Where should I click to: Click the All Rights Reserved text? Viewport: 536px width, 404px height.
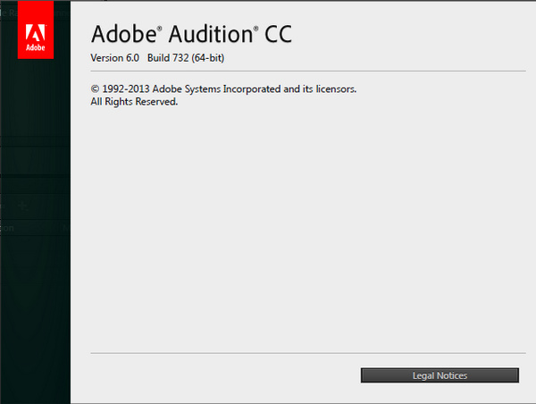click(x=134, y=102)
